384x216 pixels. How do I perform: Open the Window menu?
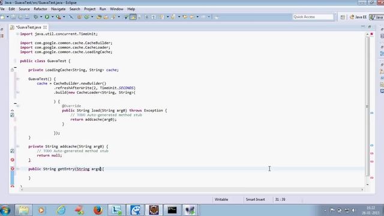116,9
